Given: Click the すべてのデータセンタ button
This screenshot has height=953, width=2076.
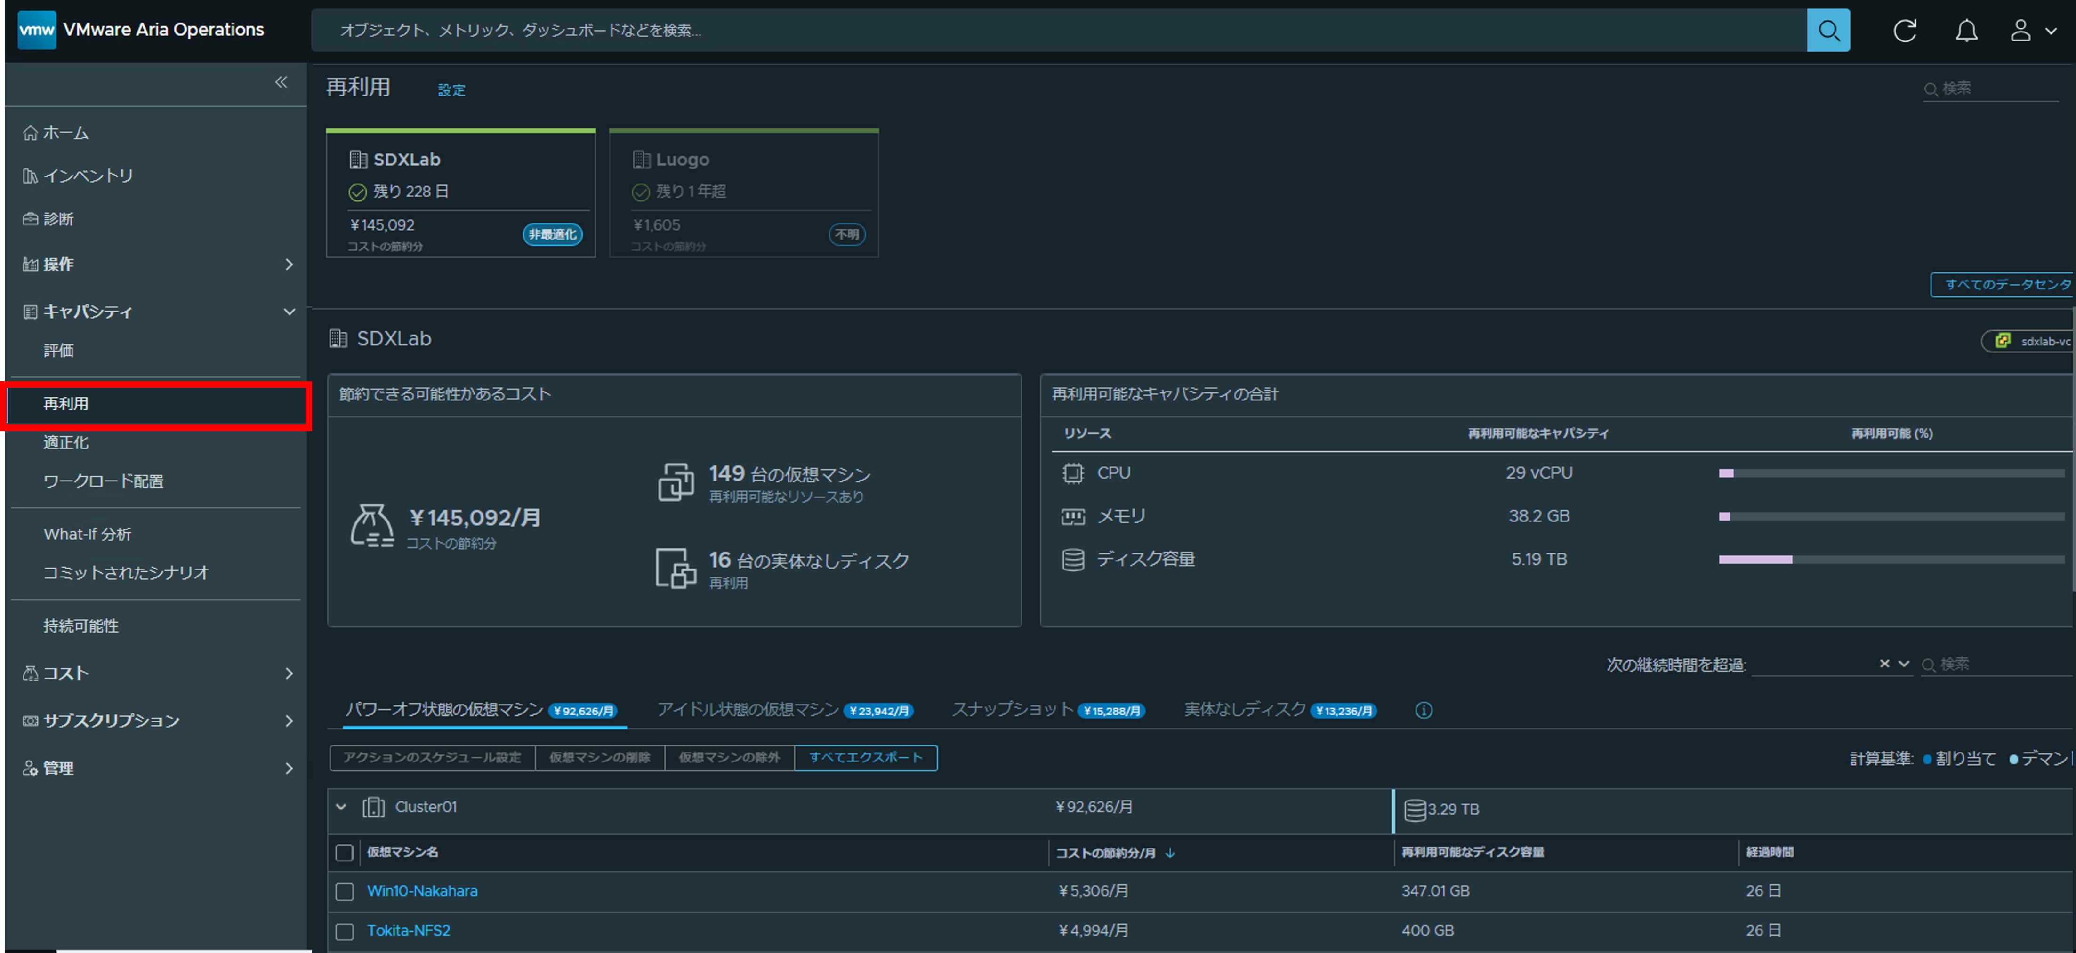Looking at the screenshot, I should pyautogui.click(x=2003, y=284).
